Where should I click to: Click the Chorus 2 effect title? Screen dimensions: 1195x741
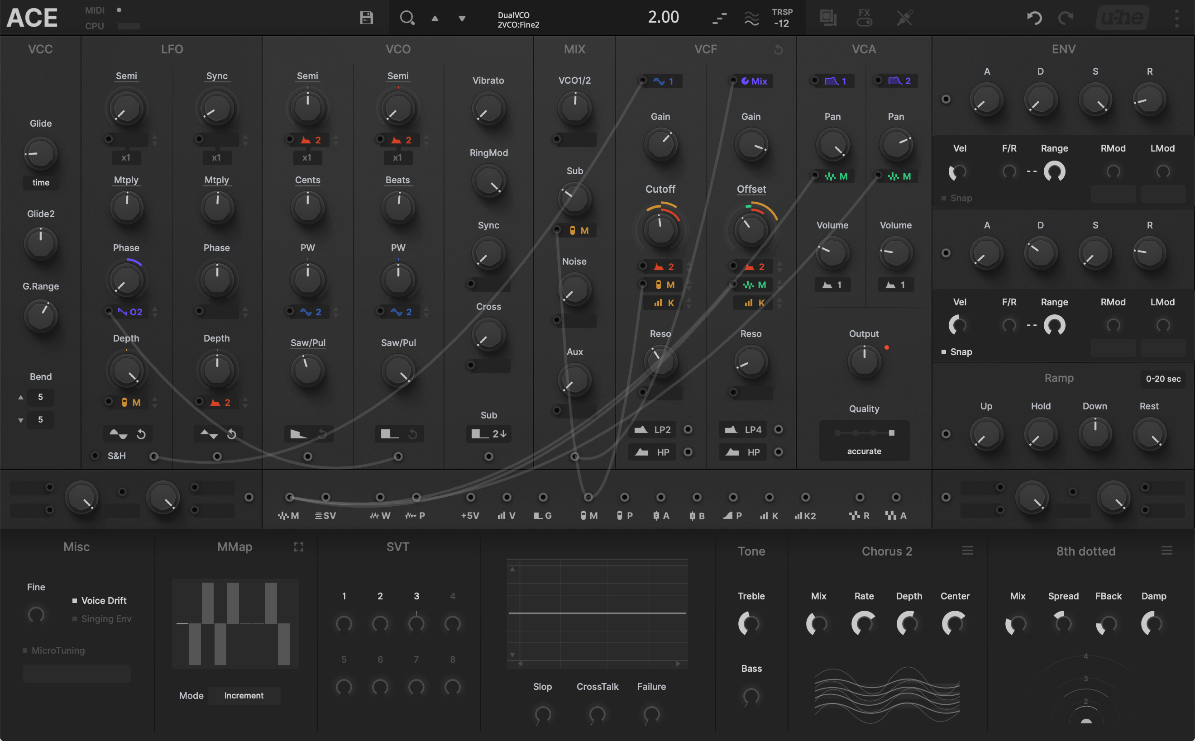[x=887, y=551]
